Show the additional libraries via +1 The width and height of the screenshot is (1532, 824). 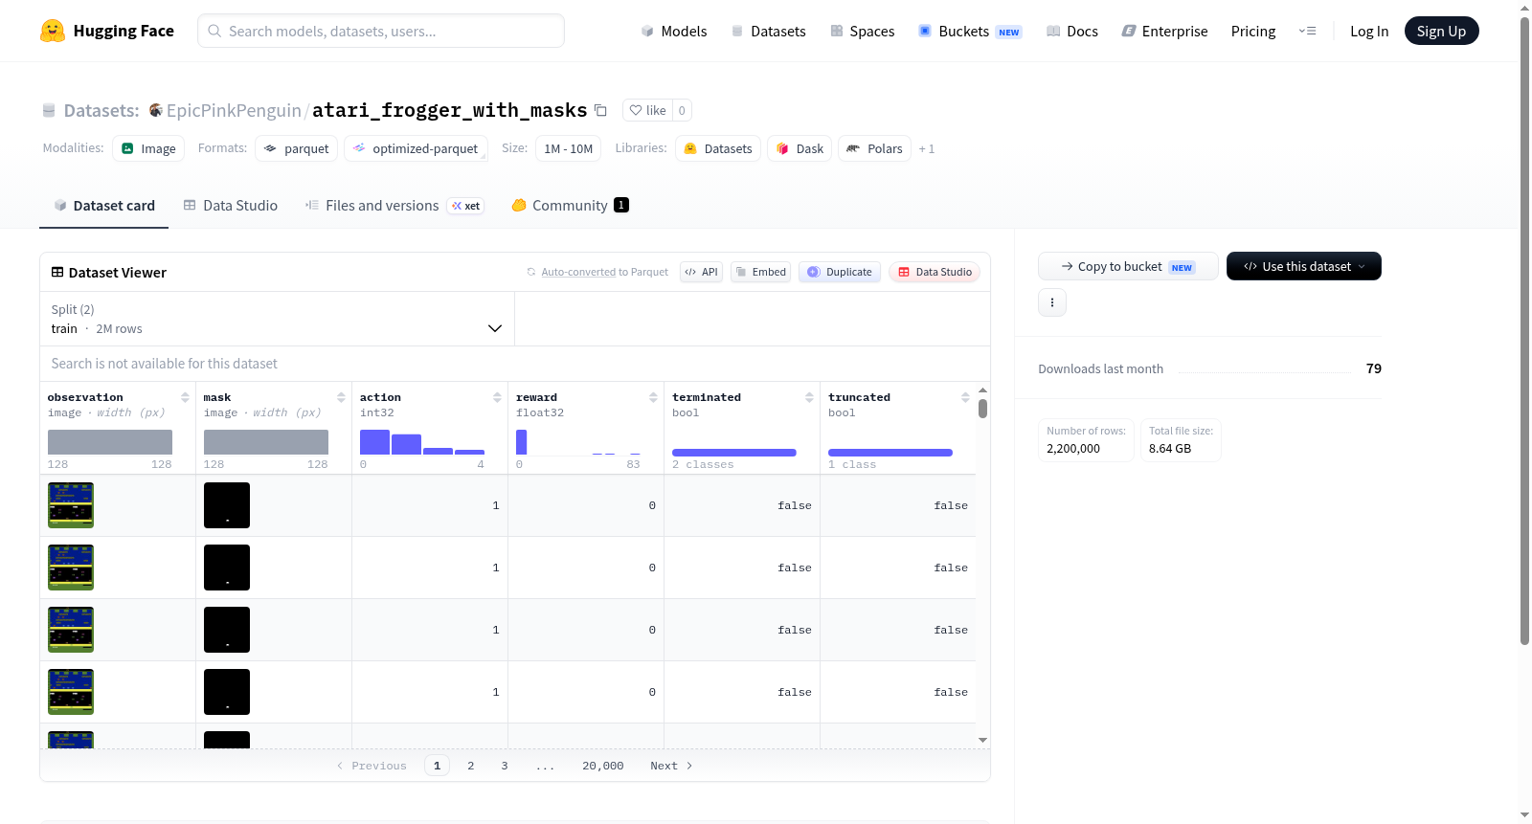pyautogui.click(x=927, y=148)
